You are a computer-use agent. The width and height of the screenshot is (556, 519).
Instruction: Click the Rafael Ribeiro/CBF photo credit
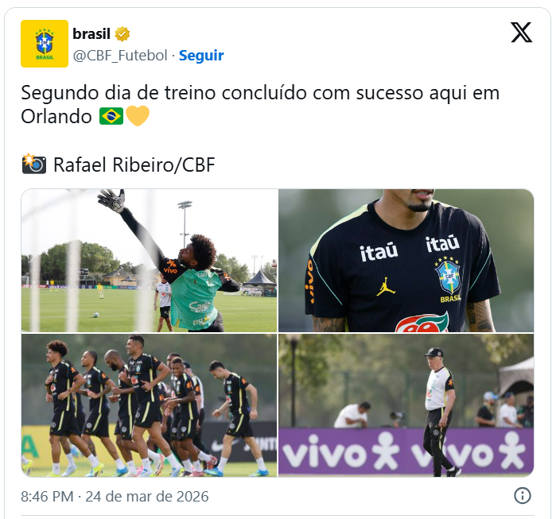pyautogui.click(x=134, y=165)
